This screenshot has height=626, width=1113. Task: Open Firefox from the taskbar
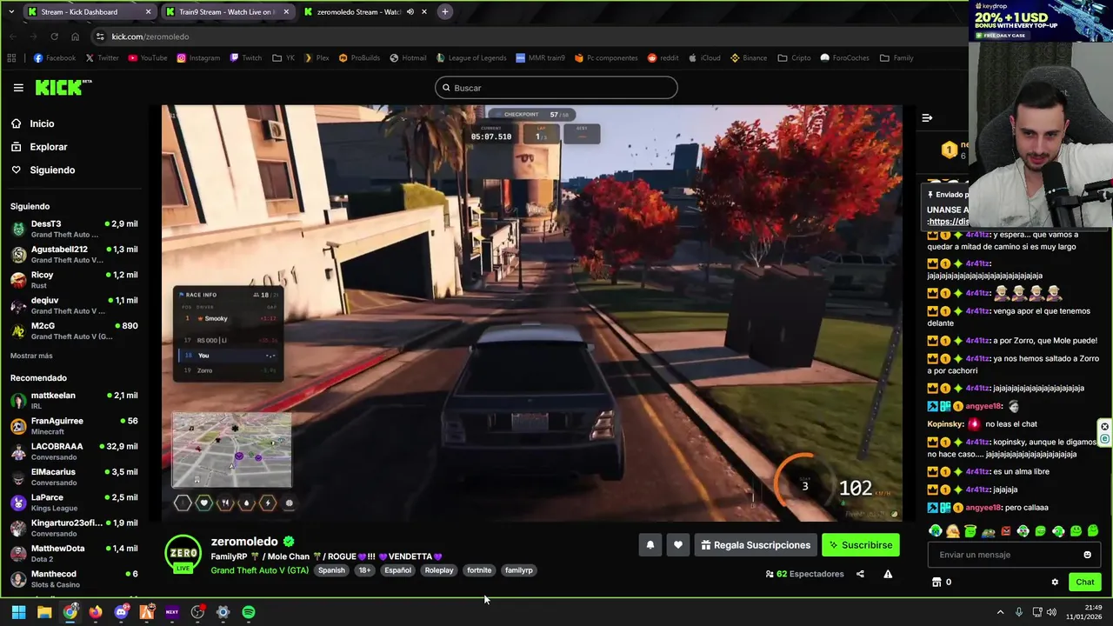pyautogui.click(x=95, y=612)
